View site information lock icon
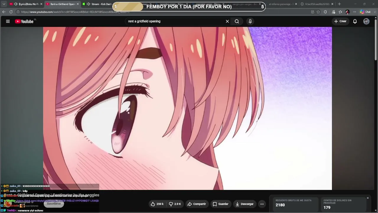The image size is (378, 213). pyautogui.click(x=18, y=12)
